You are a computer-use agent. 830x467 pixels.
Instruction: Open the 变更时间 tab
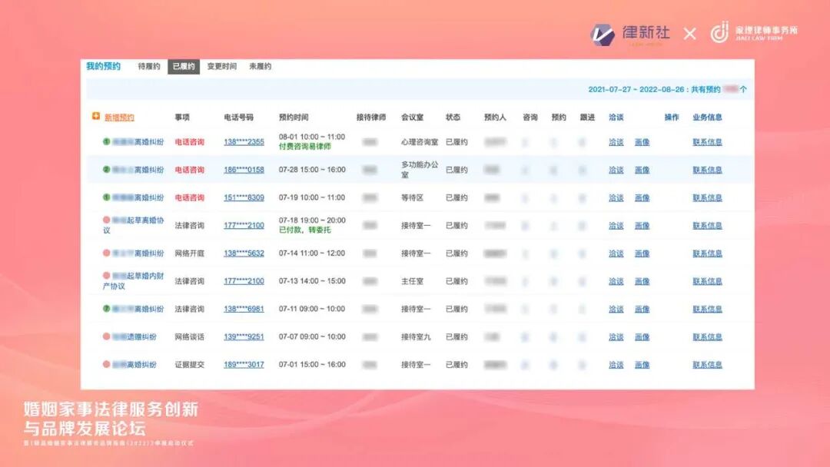tap(224, 66)
